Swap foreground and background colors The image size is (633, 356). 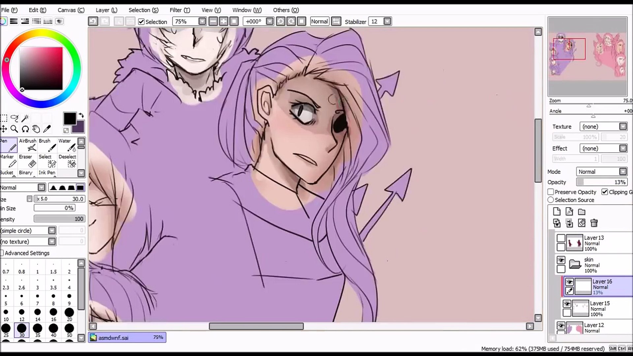(81, 116)
